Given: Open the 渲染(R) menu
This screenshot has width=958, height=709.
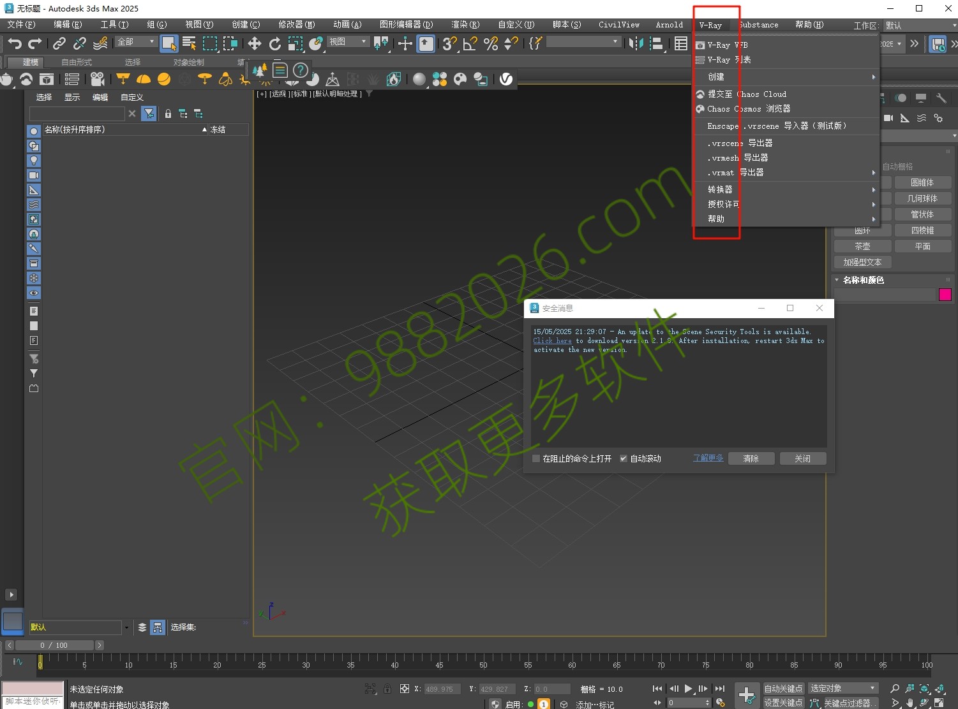Looking at the screenshot, I should (x=465, y=25).
